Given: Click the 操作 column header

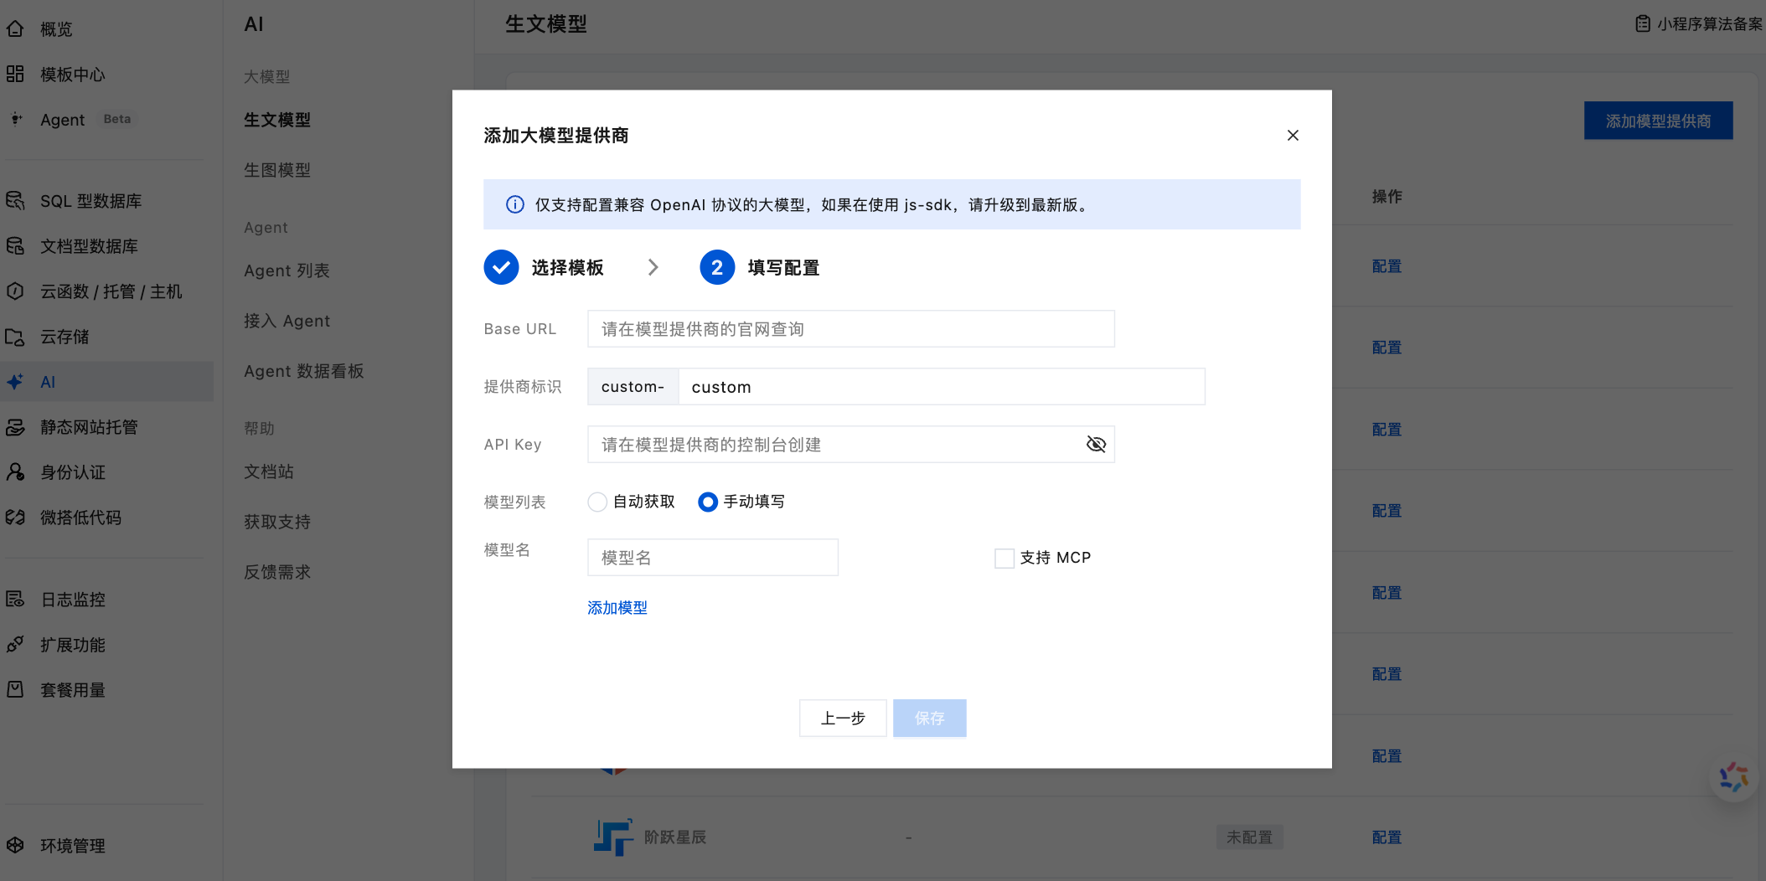Looking at the screenshot, I should [1386, 197].
